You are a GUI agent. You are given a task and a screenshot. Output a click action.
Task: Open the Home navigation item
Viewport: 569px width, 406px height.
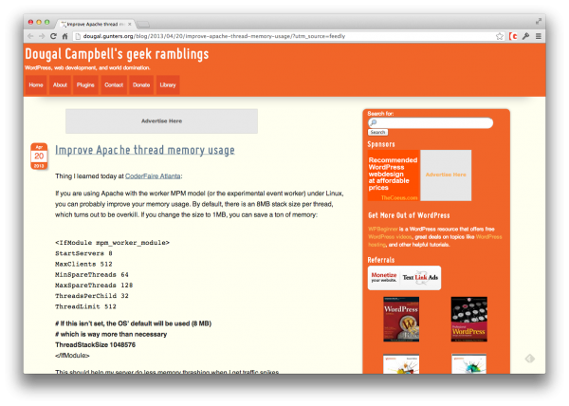(x=36, y=85)
